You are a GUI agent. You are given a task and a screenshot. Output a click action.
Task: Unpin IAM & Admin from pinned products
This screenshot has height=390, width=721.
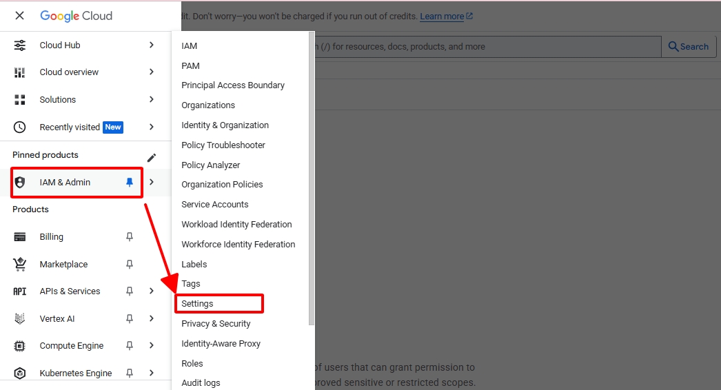(x=130, y=182)
